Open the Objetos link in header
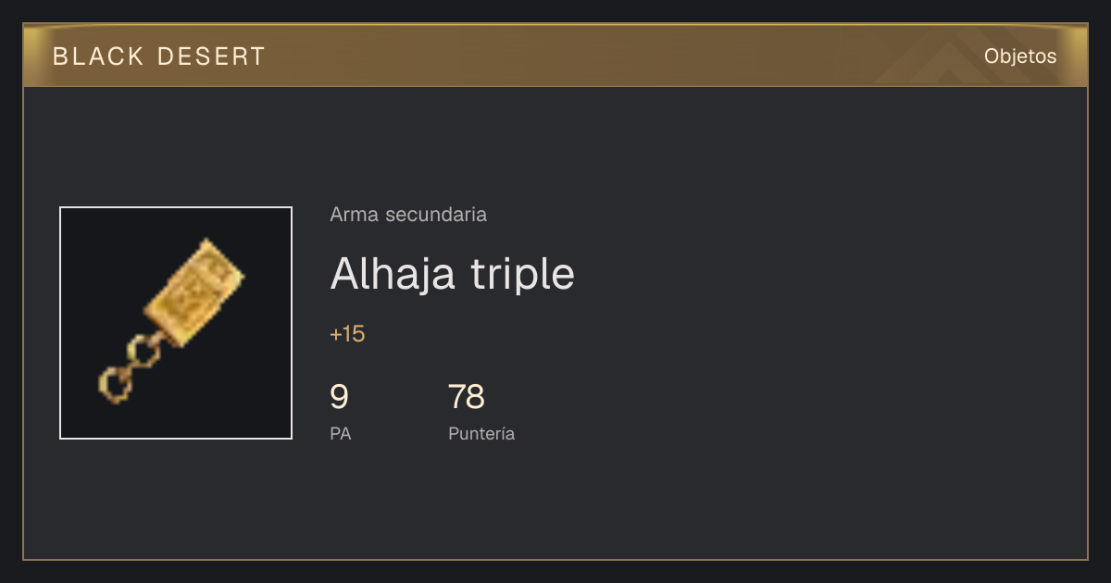The image size is (1111, 583). click(x=1020, y=56)
